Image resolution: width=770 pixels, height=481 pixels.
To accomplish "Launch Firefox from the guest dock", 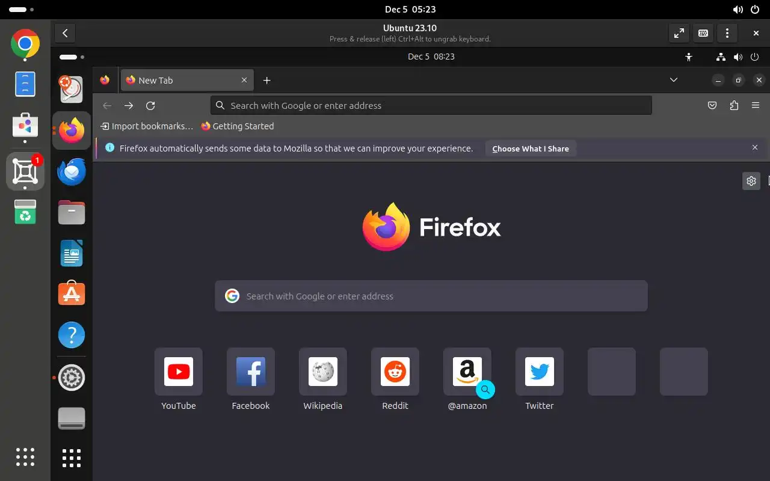I will point(72,130).
